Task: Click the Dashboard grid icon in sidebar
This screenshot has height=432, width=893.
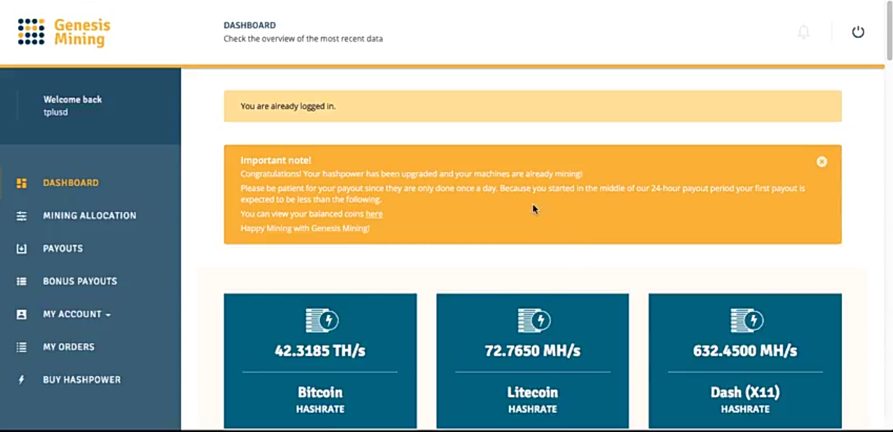Action: coord(22,183)
